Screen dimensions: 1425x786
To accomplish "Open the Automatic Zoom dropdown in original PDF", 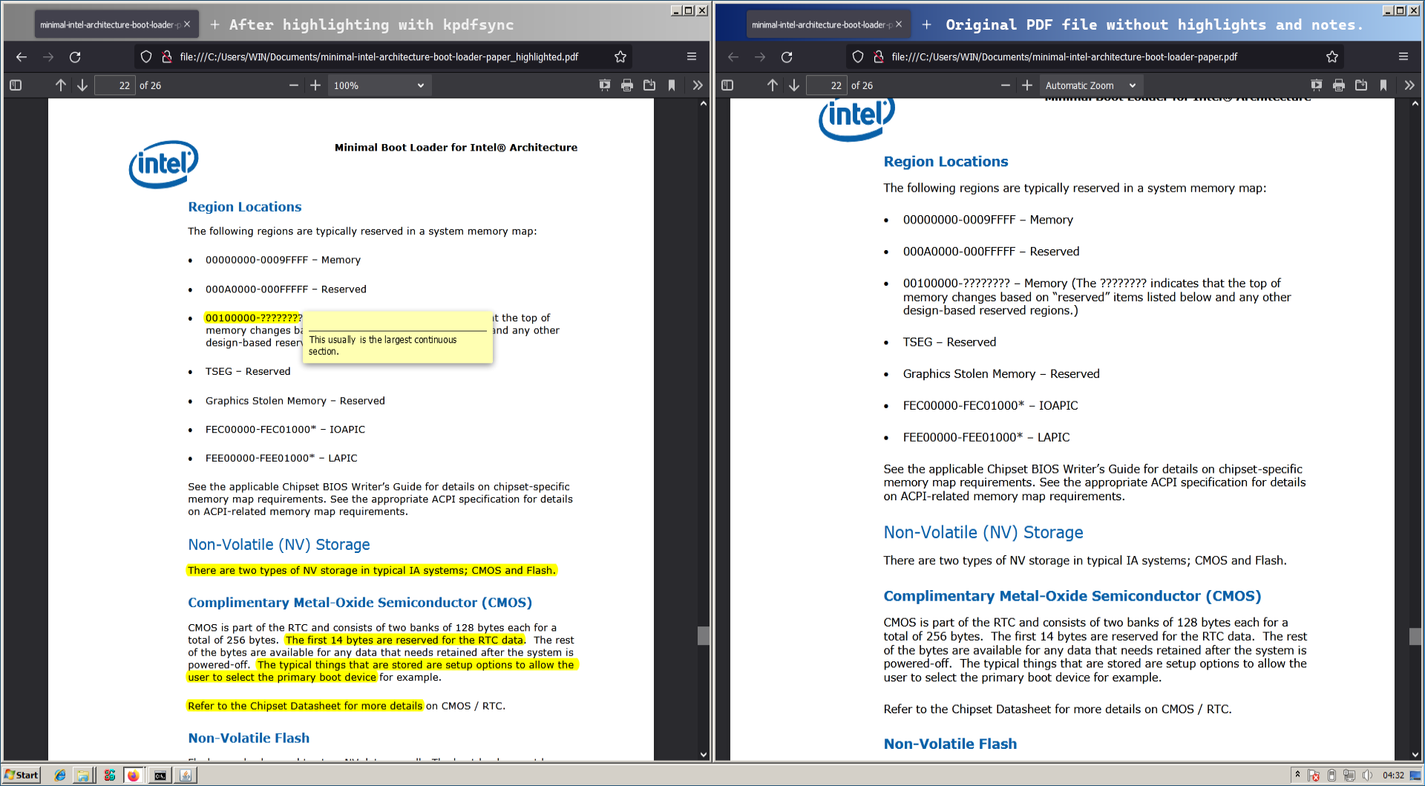I will click(x=1091, y=85).
